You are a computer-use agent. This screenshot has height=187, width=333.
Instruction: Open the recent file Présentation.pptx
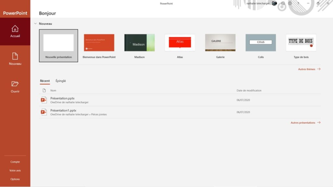[62, 98]
